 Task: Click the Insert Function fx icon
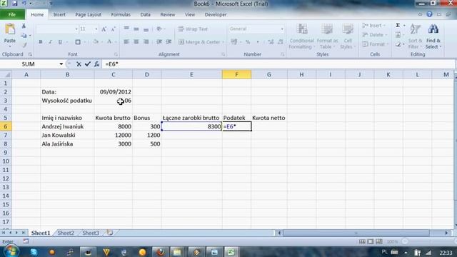(96, 64)
